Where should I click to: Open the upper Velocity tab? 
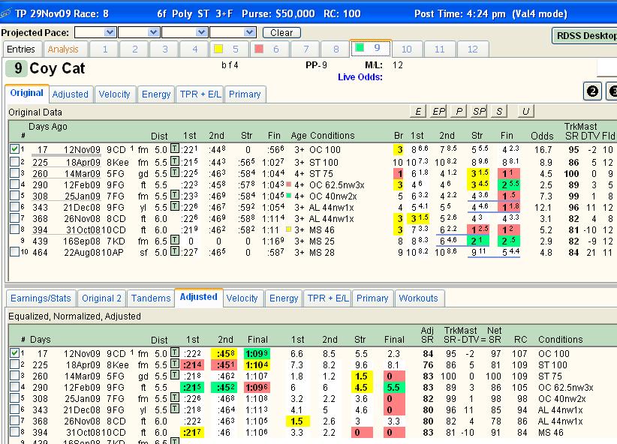[115, 94]
